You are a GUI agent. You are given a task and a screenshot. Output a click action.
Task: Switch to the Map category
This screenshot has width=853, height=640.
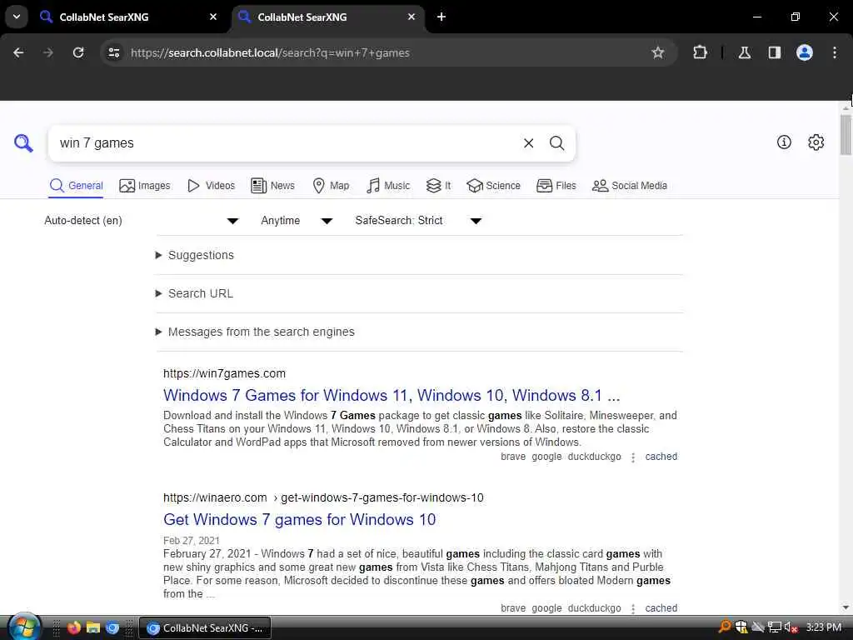pyautogui.click(x=331, y=186)
